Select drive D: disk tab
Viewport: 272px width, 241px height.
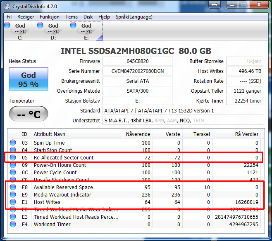pos(53,31)
